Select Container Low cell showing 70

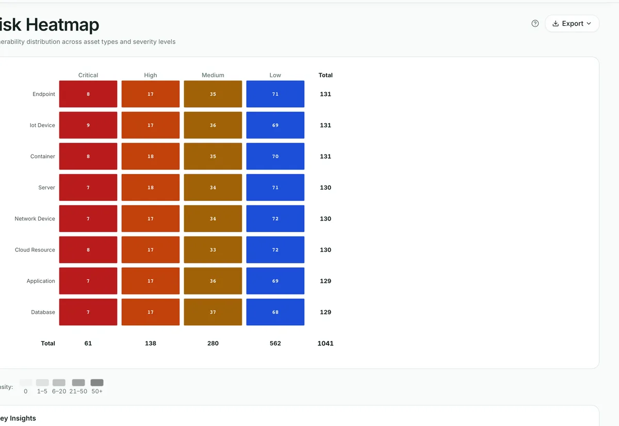pyautogui.click(x=275, y=157)
